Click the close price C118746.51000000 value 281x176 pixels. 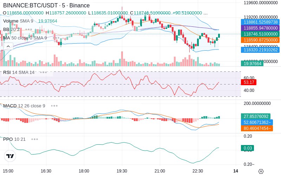(150, 13)
